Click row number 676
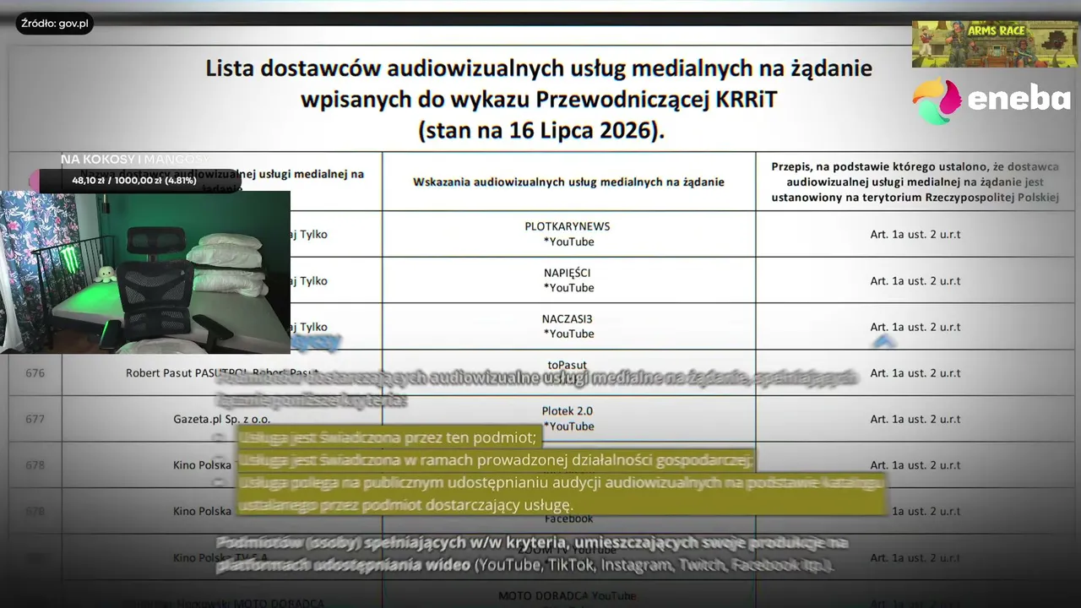The image size is (1081, 608). (35, 372)
